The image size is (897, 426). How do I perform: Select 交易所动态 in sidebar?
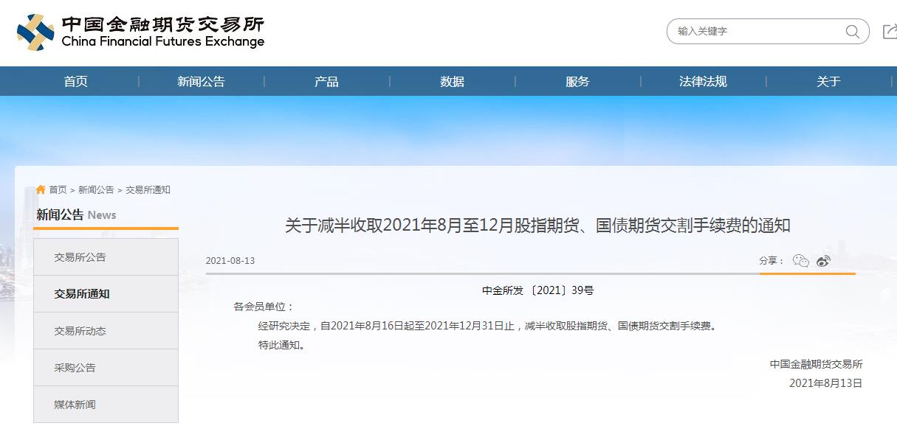point(106,331)
